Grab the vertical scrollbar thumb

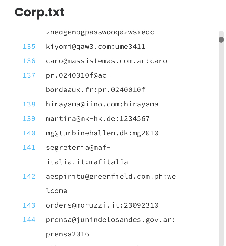(x=221, y=39)
